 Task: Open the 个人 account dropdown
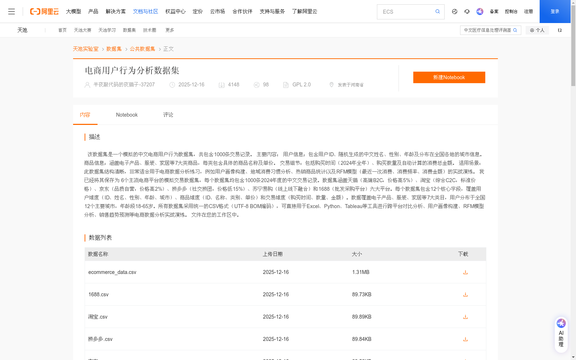click(x=537, y=30)
